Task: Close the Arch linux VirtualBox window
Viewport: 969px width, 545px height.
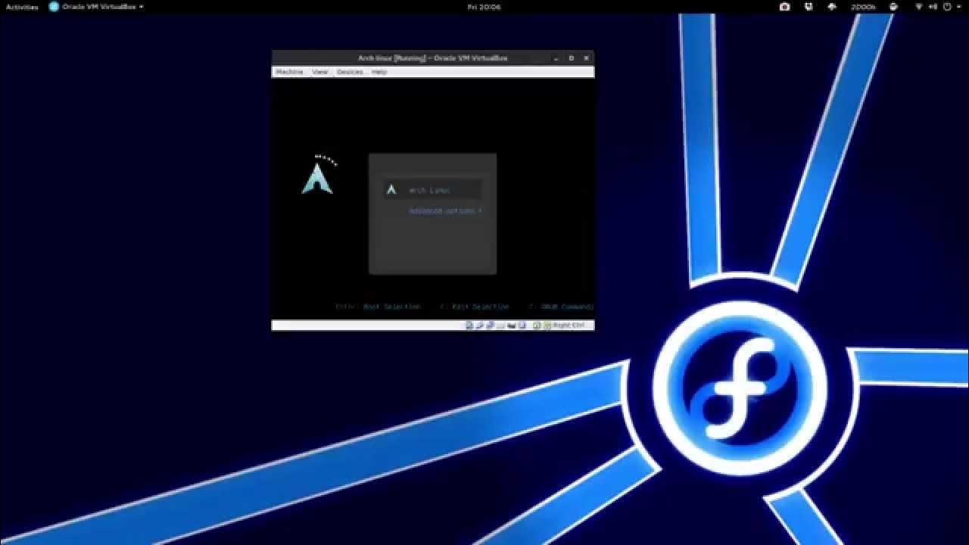Action: click(x=586, y=58)
